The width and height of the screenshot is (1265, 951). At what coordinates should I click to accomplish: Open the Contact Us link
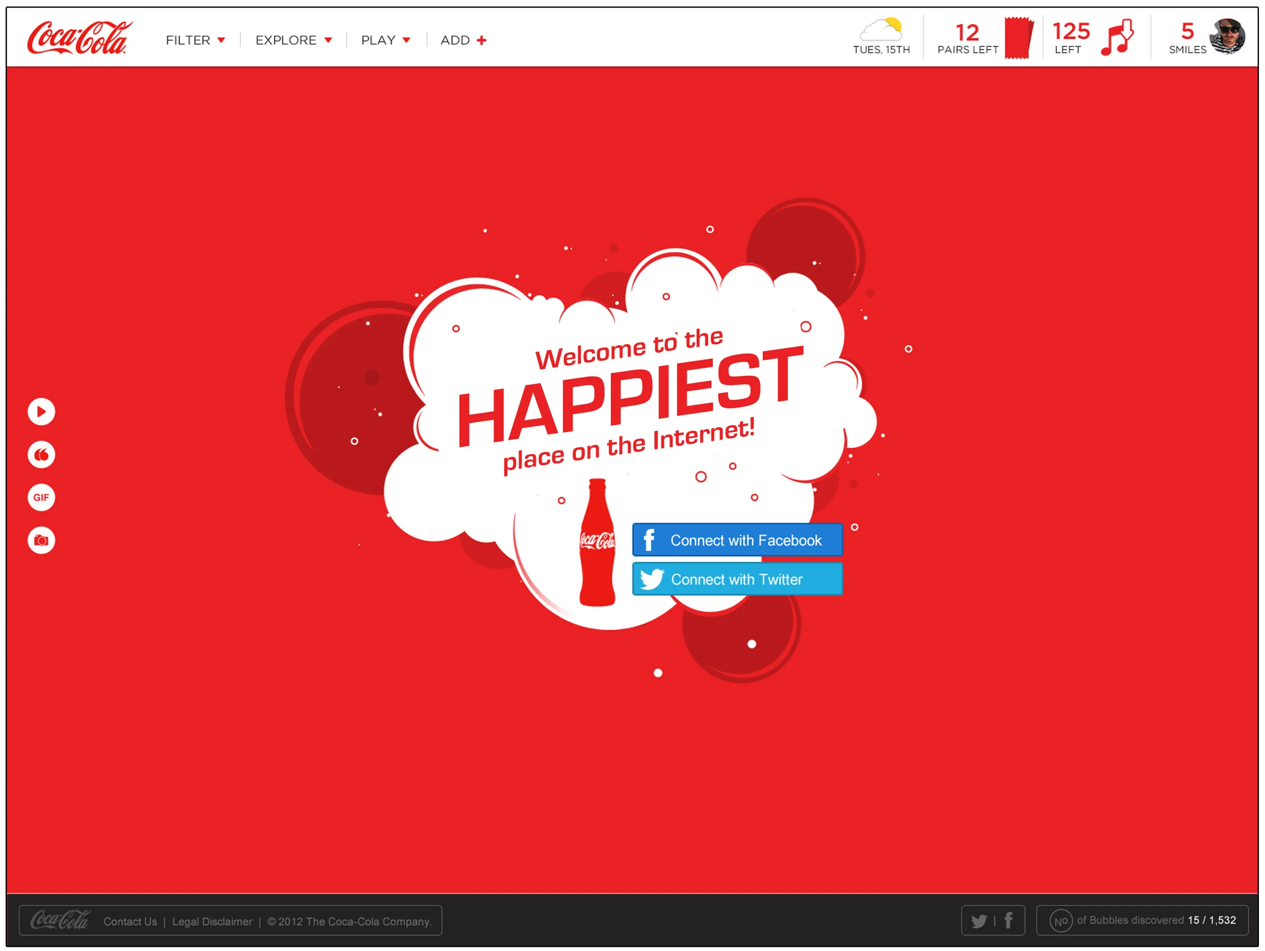pyautogui.click(x=130, y=921)
